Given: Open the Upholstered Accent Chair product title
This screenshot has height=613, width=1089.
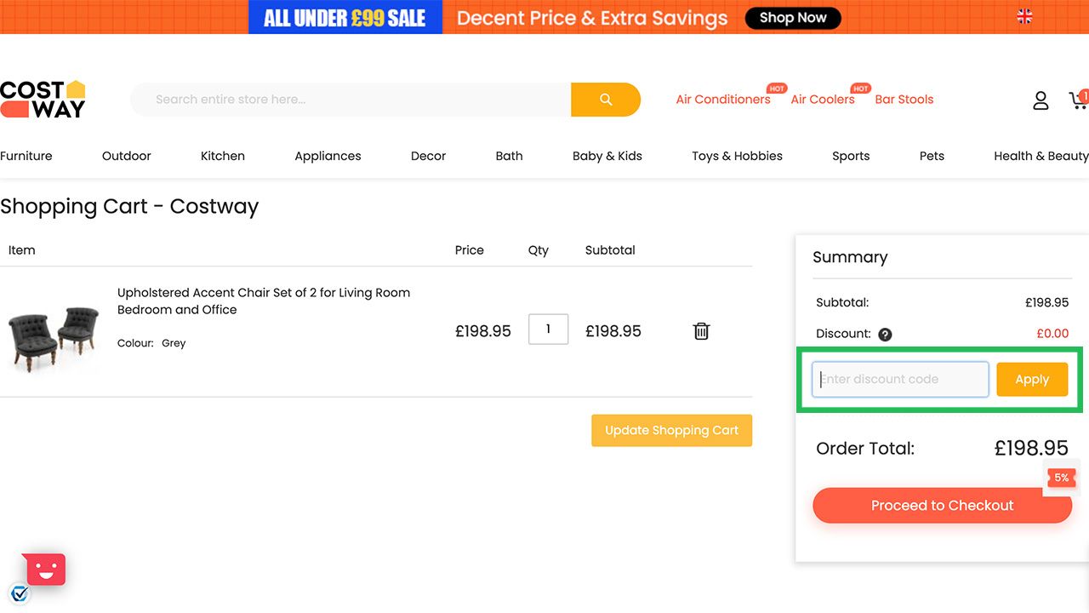Looking at the screenshot, I should click(x=264, y=301).
